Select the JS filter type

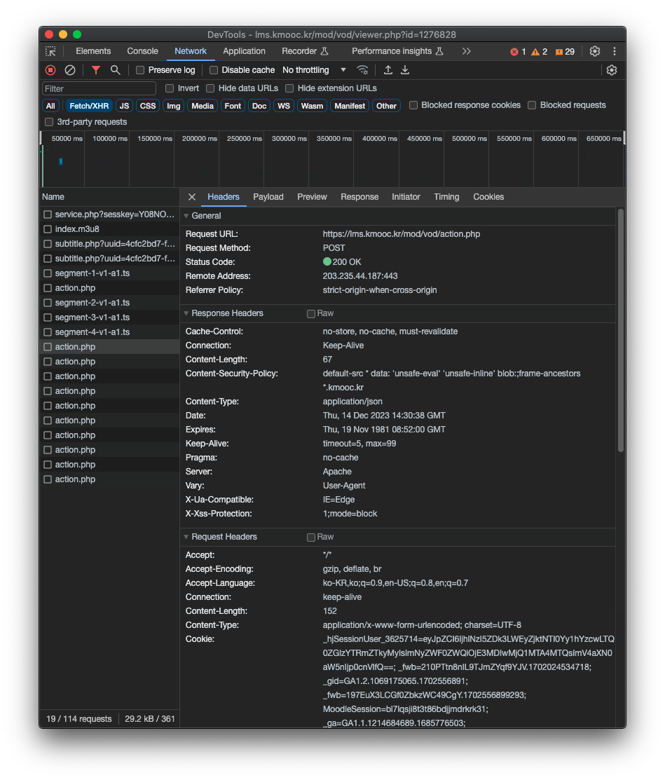coord(124,106)
